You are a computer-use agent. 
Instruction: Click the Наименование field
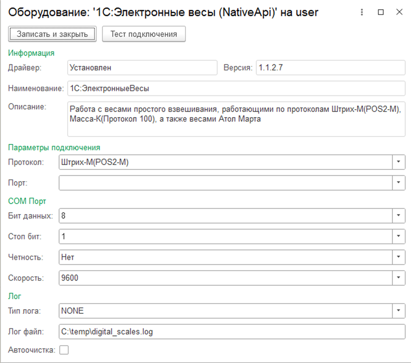(236, 88)
